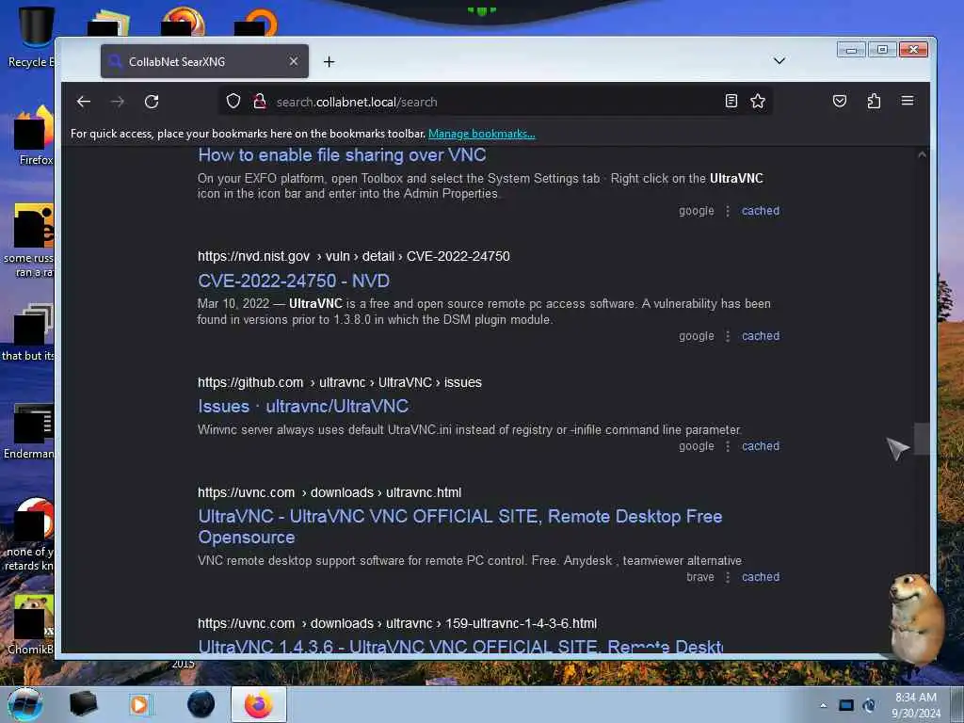The width and height of the screenshot is (964, 723).
Task: Open the black box taskbar icon
Action: [83, 704]
